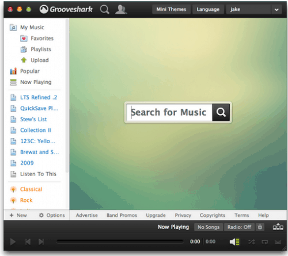Toggle Radio: Off button

239,227
